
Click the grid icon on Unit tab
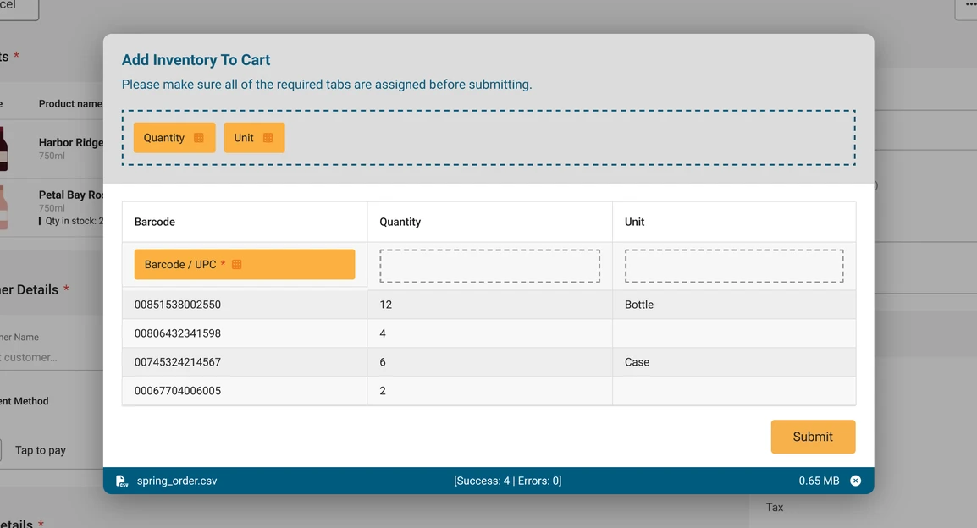click(268, 138)
